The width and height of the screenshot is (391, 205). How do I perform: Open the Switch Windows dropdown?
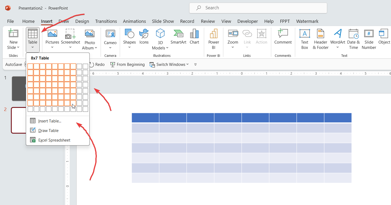coord(169,64)
